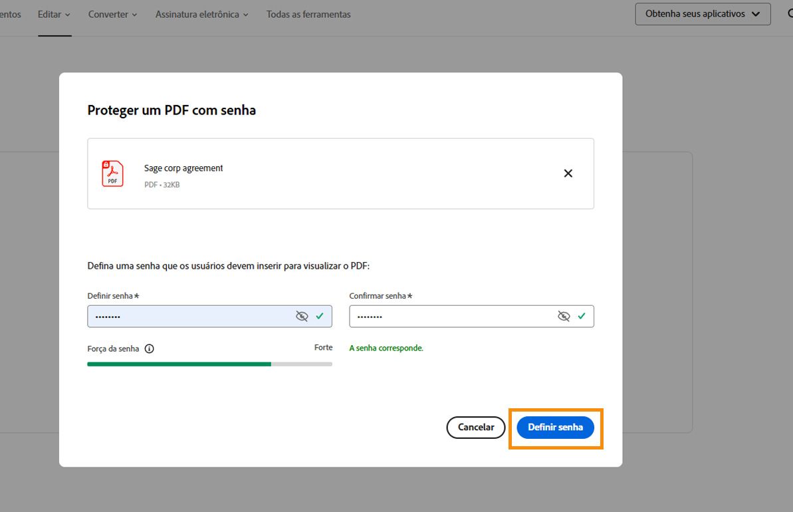Click the green checkmark beside Definir senha field

(321, 316)
